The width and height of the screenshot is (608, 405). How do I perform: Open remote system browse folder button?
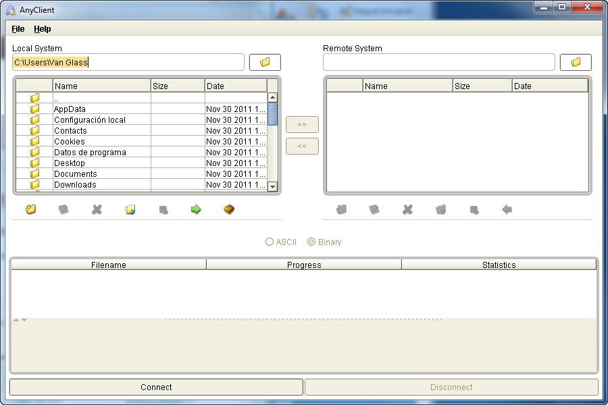(x=576, y=62)
